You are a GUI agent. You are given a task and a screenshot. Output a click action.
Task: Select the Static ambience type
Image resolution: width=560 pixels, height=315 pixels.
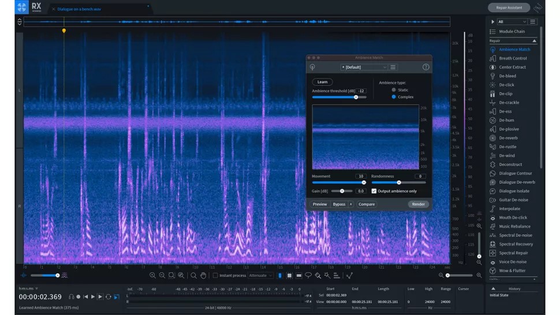click(x=394, y=90)
